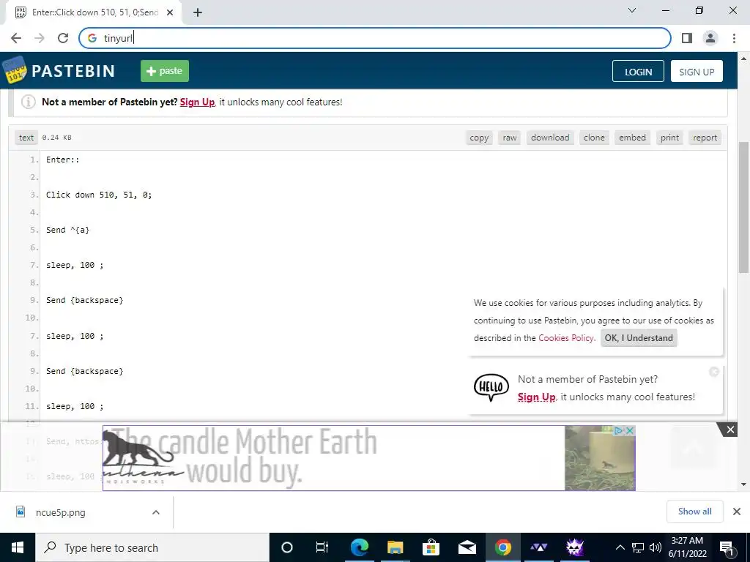
Task: Click the info icon beside the membership notice
Action: click(29, 102)
